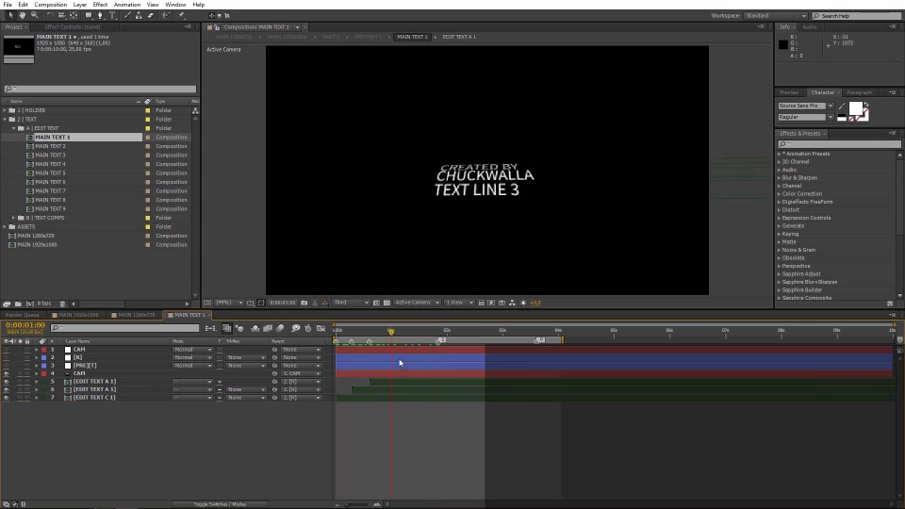Select MAIN TEXT 5 composition in project

click(x=50, y=173)
